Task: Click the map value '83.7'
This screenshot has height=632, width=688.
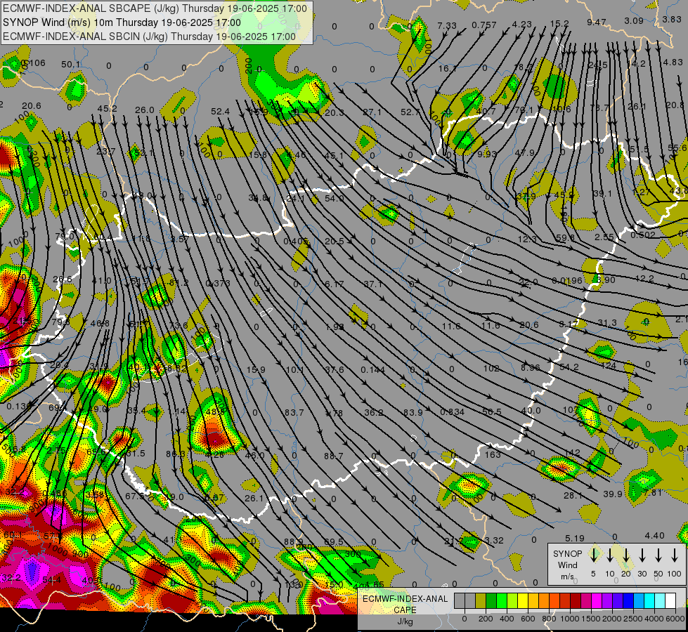Action: [x=294, y=413]
